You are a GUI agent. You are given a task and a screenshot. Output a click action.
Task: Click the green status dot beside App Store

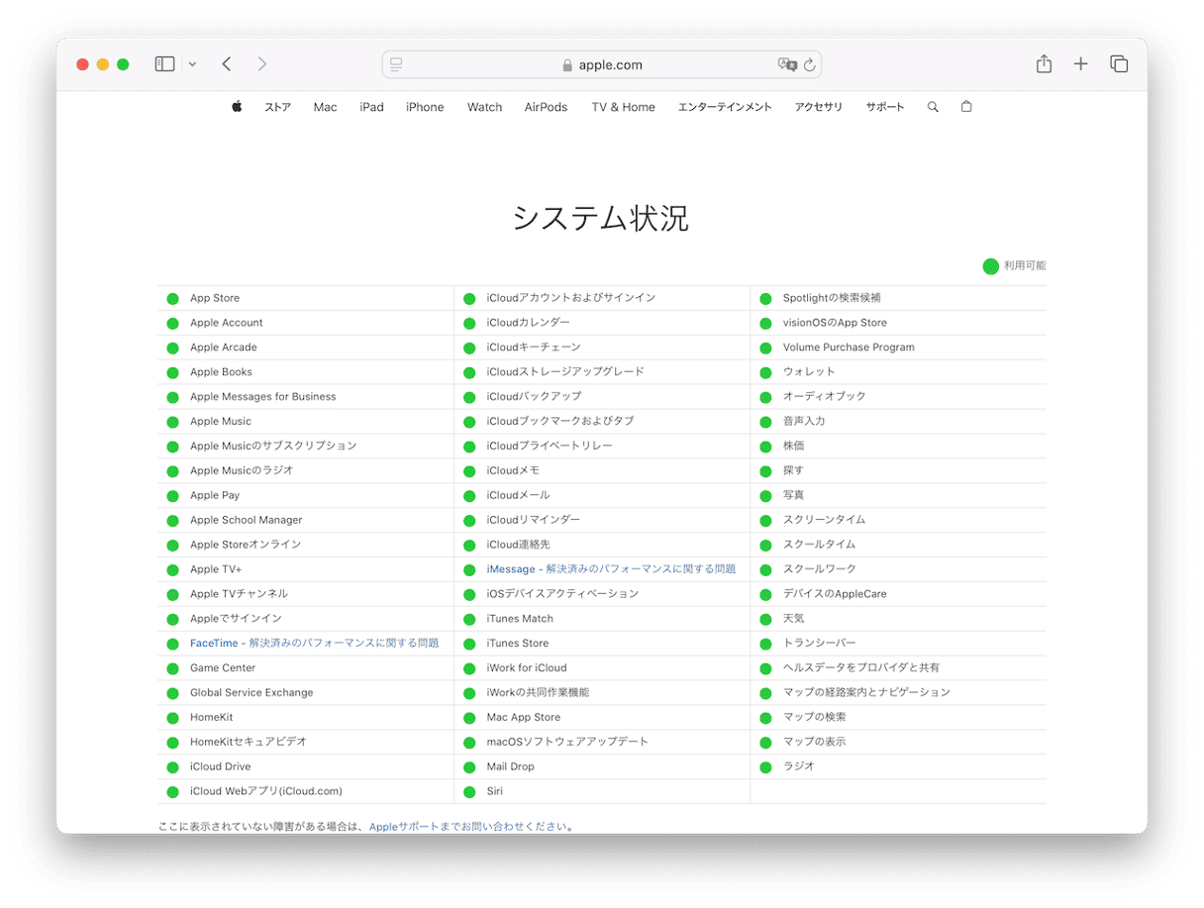172,298
